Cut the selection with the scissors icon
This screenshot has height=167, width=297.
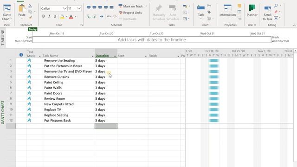coord(30,6)
